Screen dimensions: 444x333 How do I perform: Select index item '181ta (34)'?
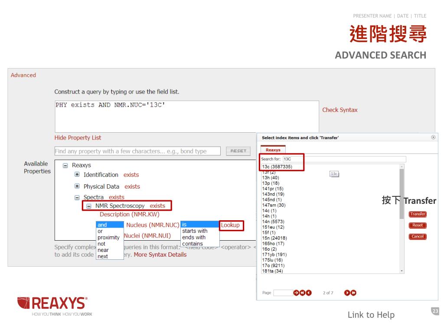pyautogui.click(x=272, y=271)
